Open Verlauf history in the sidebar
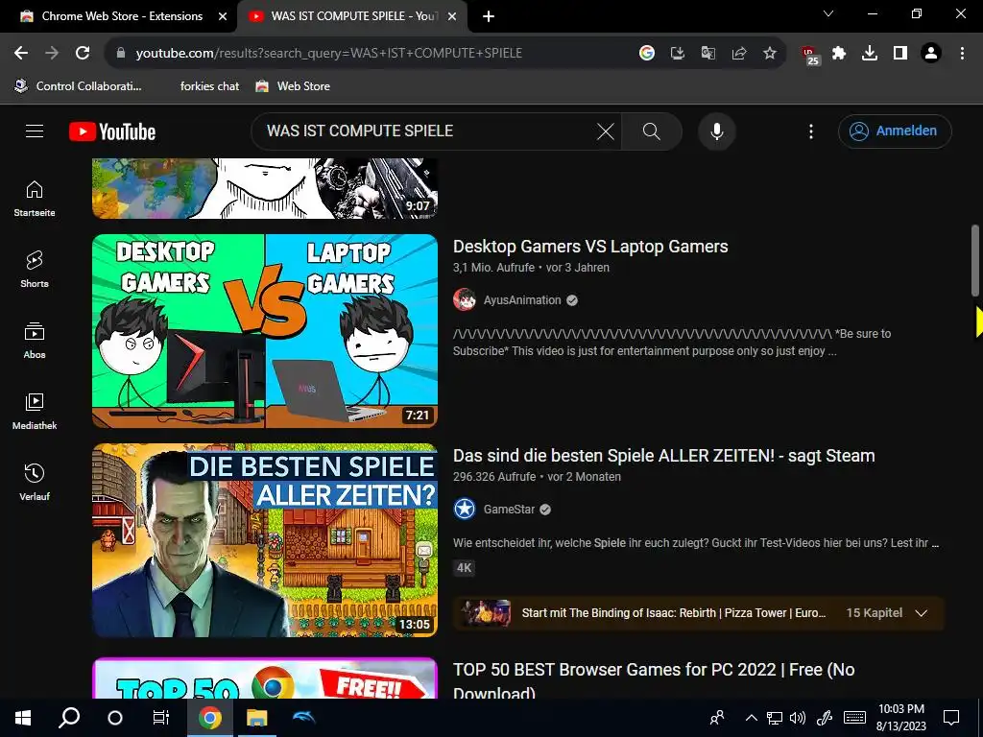The height and width of the screenshot is (737, 983). (35, 482)
